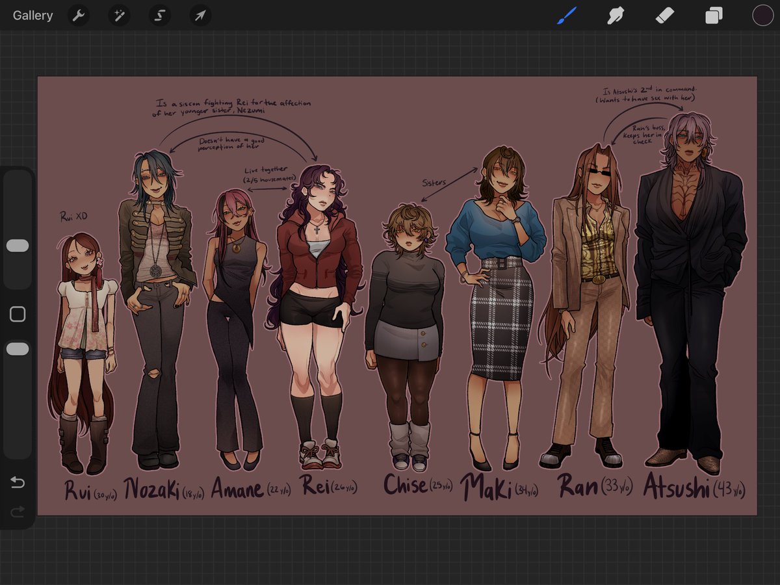Click the 'Is a siscon fighting Rei' note
Image resolution: width=780 pixels, height=585 pixels.
(232, 108)
